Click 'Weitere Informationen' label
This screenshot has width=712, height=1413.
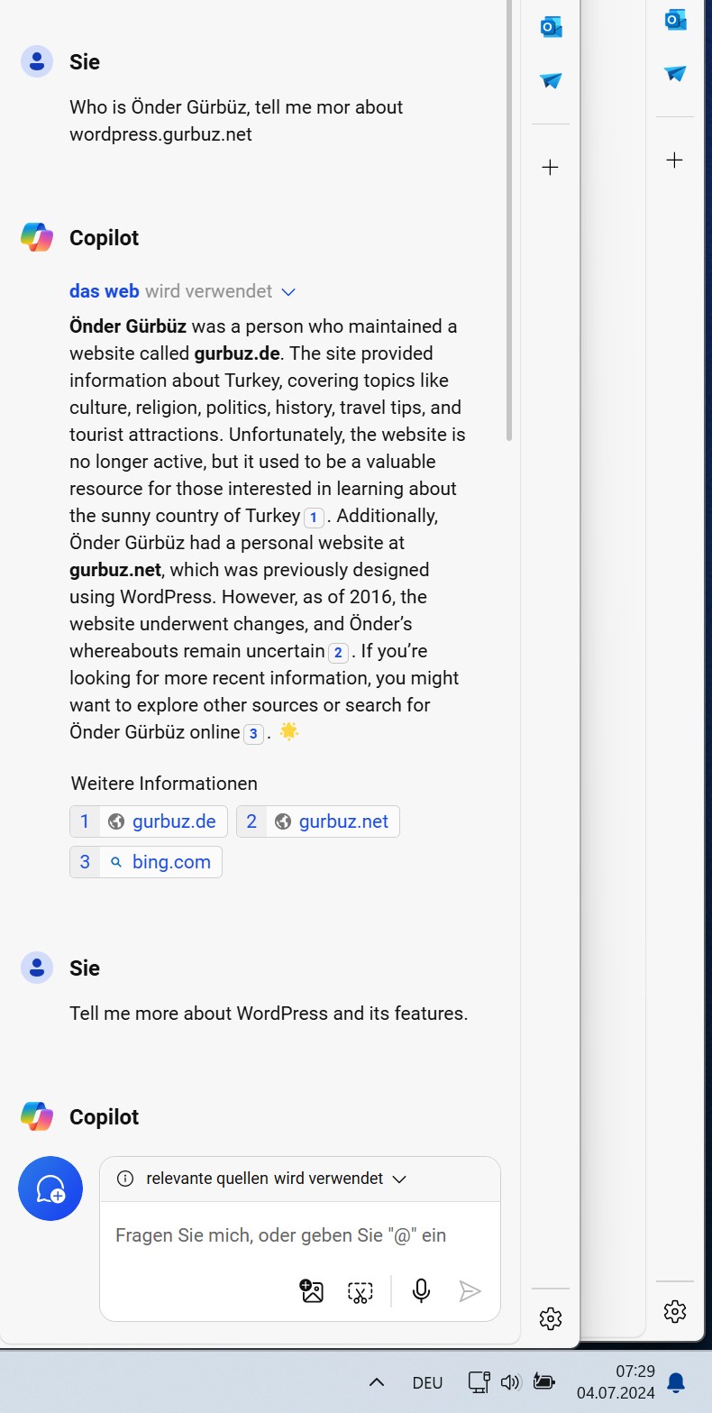[x=164, y=784]
